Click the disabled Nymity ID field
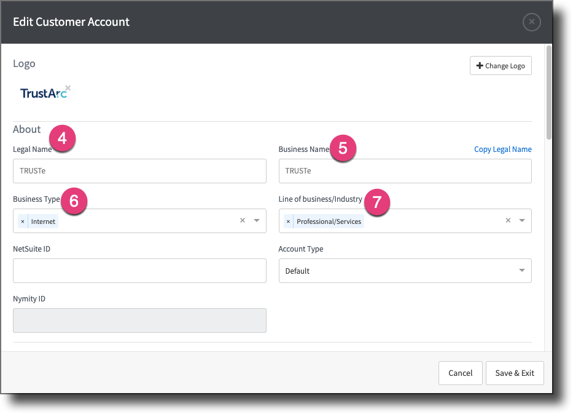This screenshot has height=414, width=573. pos(139,320)
